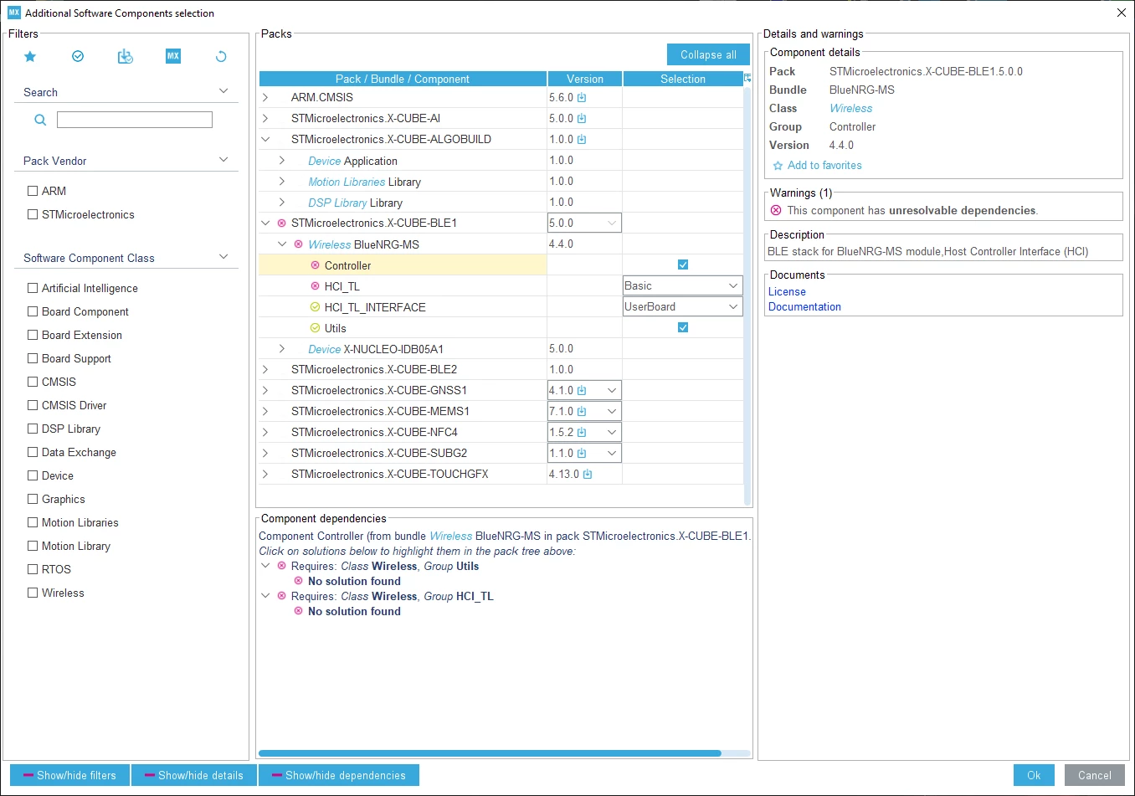Click the error icon beside Wireless BlueNRG-MS
Image resolution: width=1135 pixels, height=796 pixels.
(299, 244)
